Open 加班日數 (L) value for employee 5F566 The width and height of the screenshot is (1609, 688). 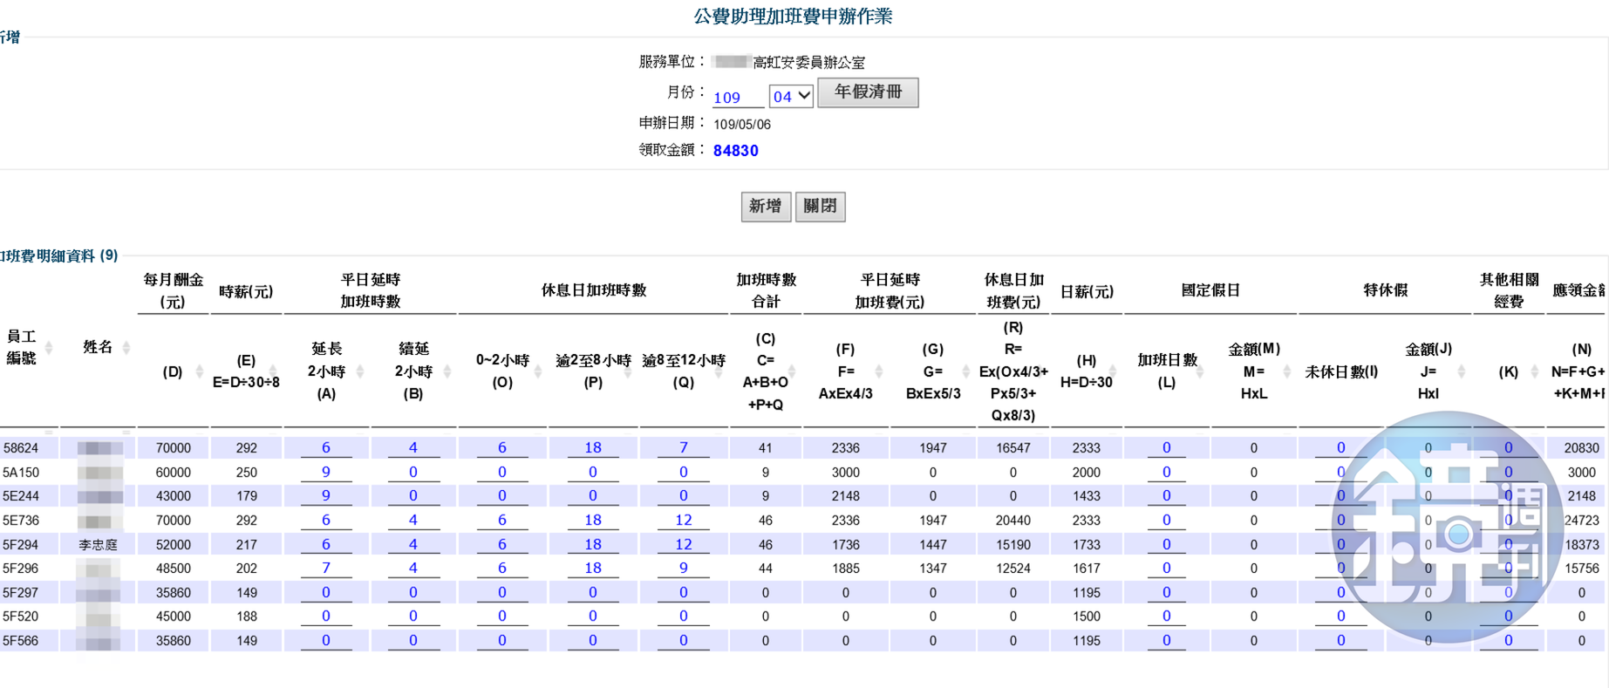click(1167, 640)
